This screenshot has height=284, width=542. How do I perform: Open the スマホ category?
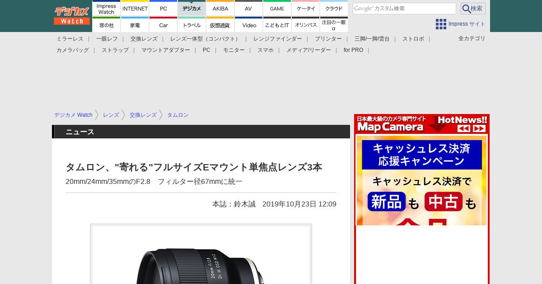pyautogui.click(x=266, y=50)
